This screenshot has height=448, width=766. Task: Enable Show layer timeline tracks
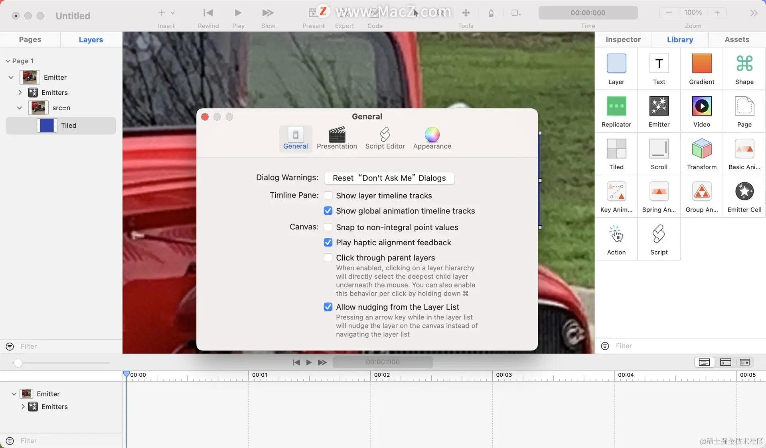click(x=328, y=196)
